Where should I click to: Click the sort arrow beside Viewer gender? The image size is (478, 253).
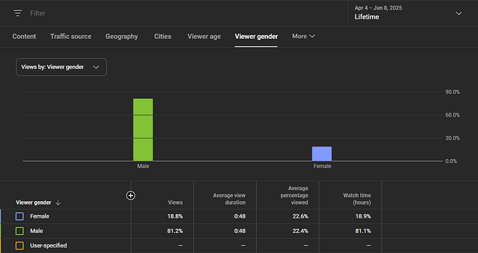point(58,203)
